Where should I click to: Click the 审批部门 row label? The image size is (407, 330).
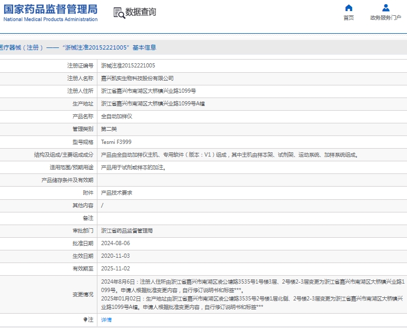pos(83,231)
